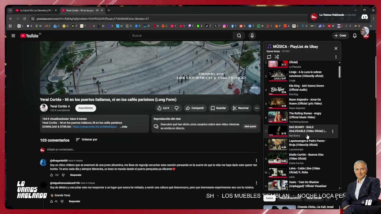Open options for BAD BUNNY playlist item

(x=332, y=131)
